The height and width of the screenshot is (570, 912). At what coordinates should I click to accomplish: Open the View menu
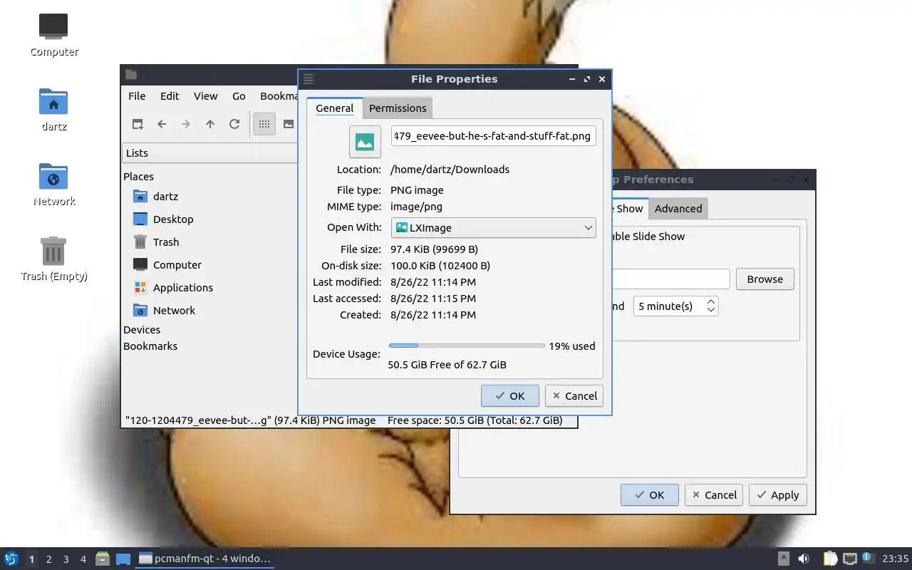click(205, 96)
